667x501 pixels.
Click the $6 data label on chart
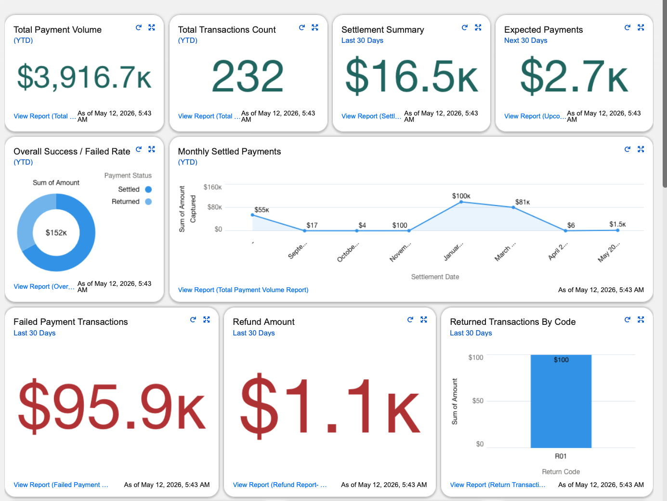pos(571,225)
